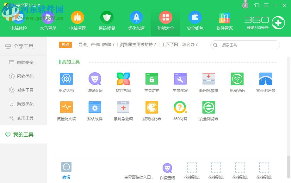Screen dimensions: 291x183
Task: Open 免费WiFi tool
Action: pos(237,81)
